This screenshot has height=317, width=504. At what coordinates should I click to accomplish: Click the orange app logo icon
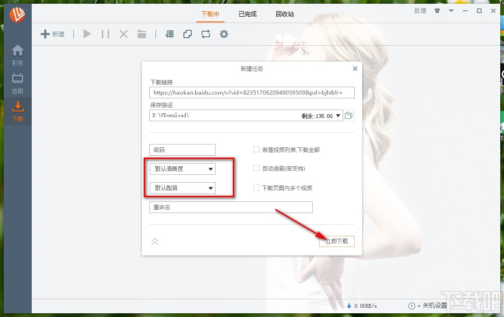coord(17,14)
